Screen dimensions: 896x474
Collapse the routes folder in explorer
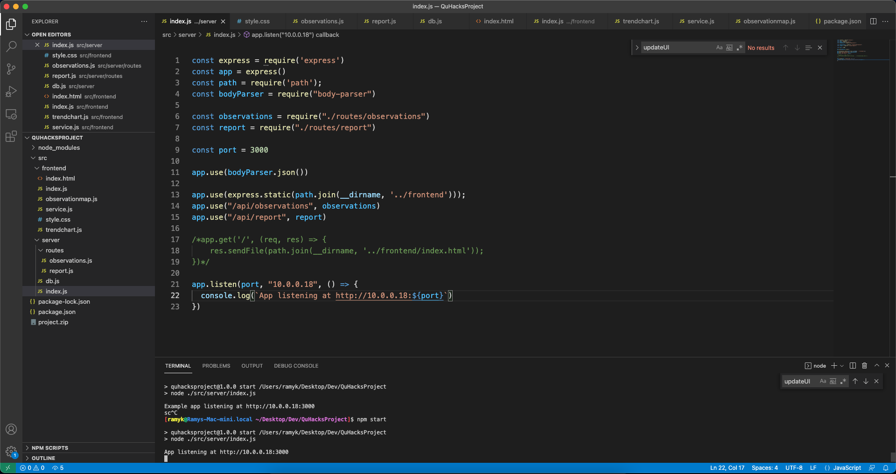tap(54, 251)
